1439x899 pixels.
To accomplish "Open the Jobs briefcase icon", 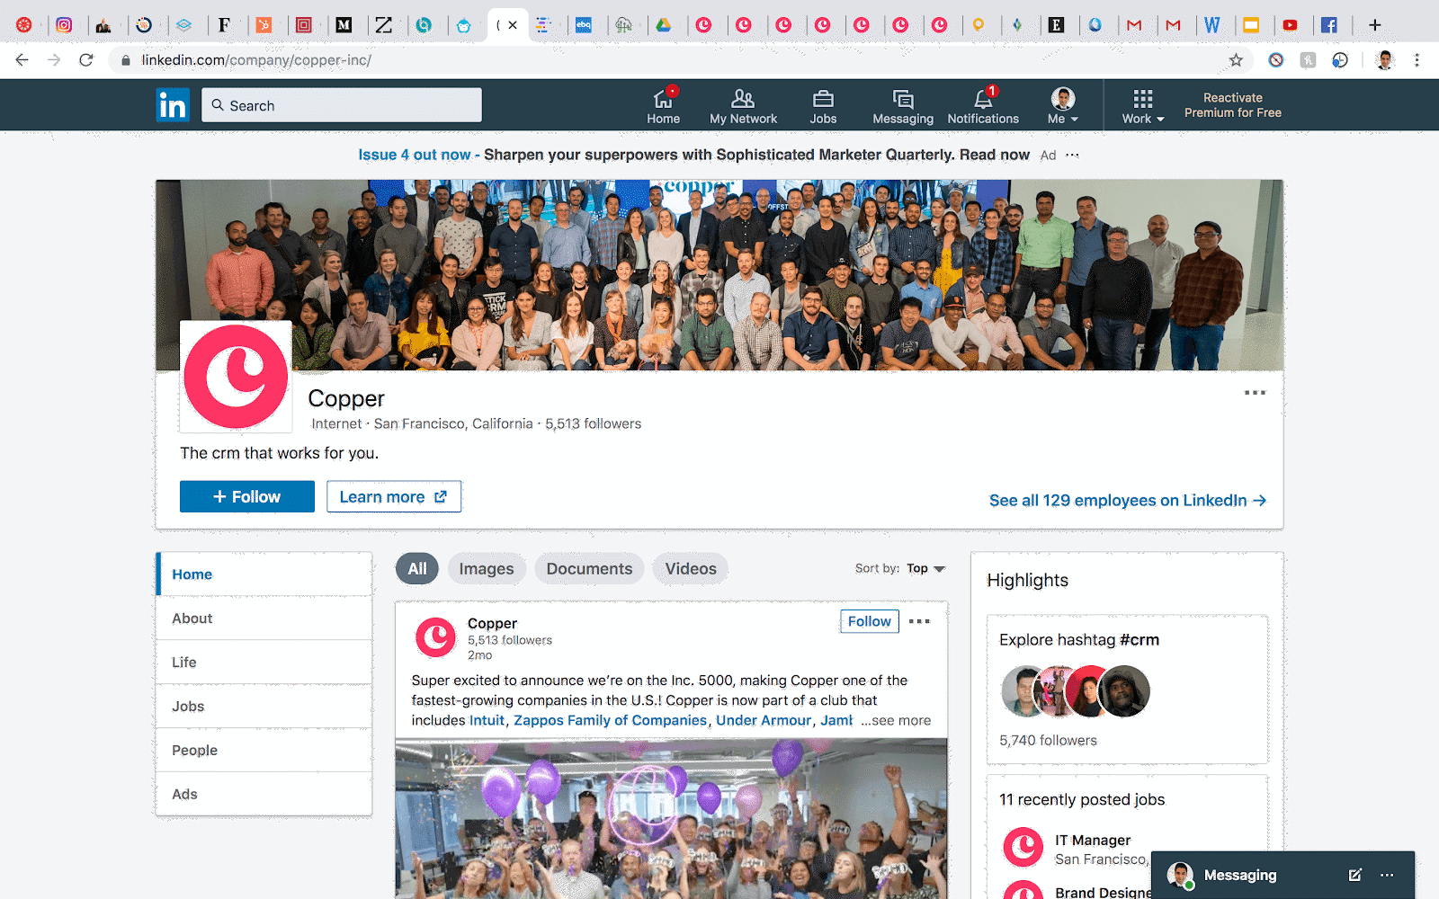I will [823, 106].
